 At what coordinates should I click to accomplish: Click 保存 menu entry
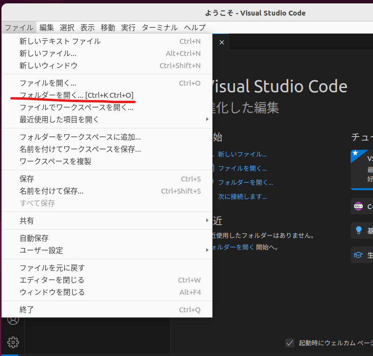point(107,179)
